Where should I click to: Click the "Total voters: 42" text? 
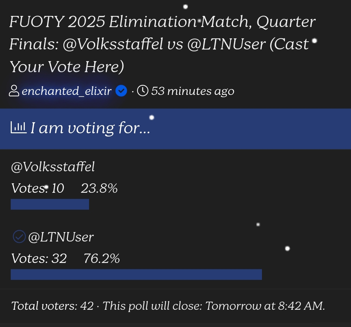click(52, 306)
